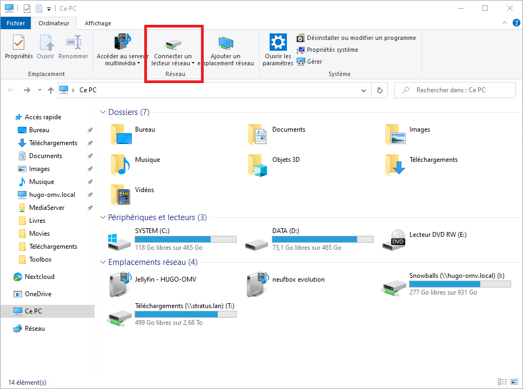The height and width of the screenshot is (389, 523).
Task: Click Propriétés système in the ribbon
Action: (332, 50)
